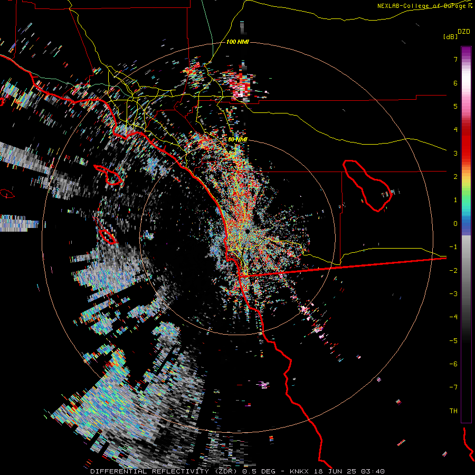
Task: Click the -4 value on the scale
Action: 453,317
